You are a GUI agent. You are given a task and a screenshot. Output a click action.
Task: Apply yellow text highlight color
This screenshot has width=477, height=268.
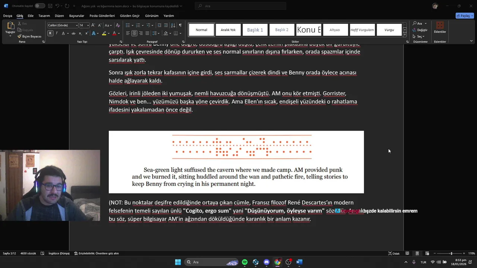pos(104,33)
